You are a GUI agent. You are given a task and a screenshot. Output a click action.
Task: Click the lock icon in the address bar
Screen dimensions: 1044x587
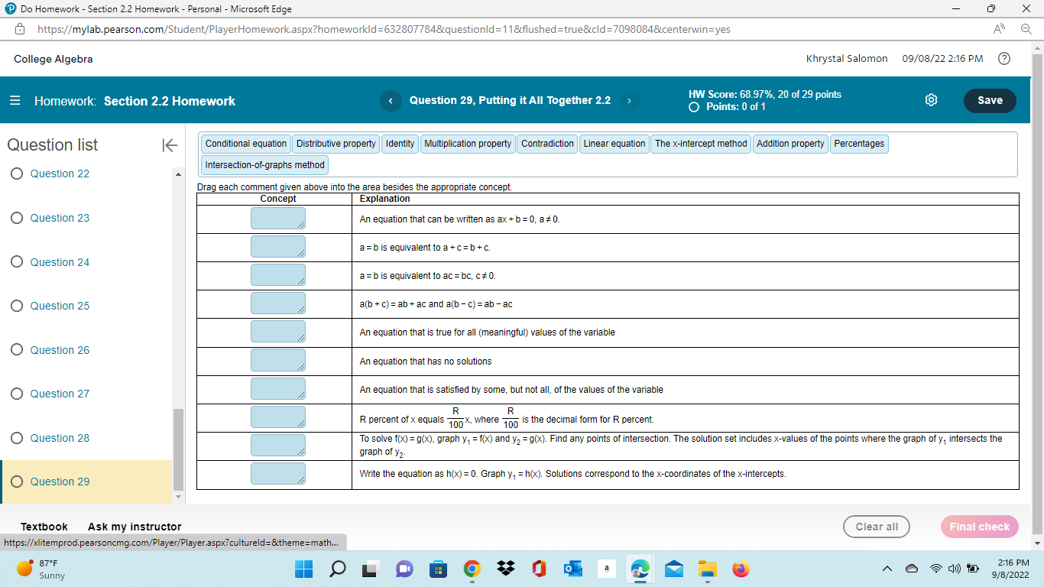click(x=19, y=29)
